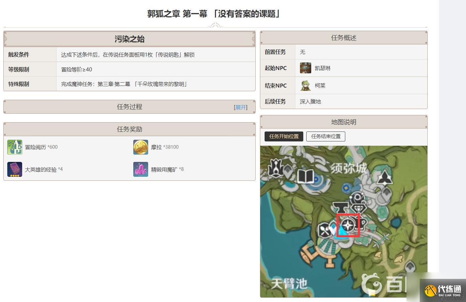Image resolution: width=466 pixels, height=302 pixels.
Task: Click the 摩拉 gold coin icon
Action: 141,147
